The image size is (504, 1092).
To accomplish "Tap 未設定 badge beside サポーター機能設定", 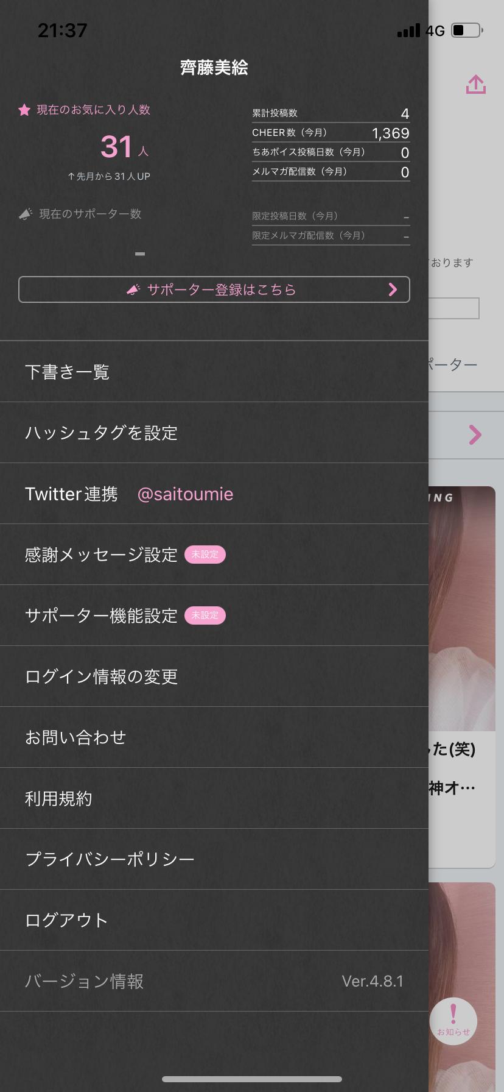I will pyautogui.click(x=205, y=615).
